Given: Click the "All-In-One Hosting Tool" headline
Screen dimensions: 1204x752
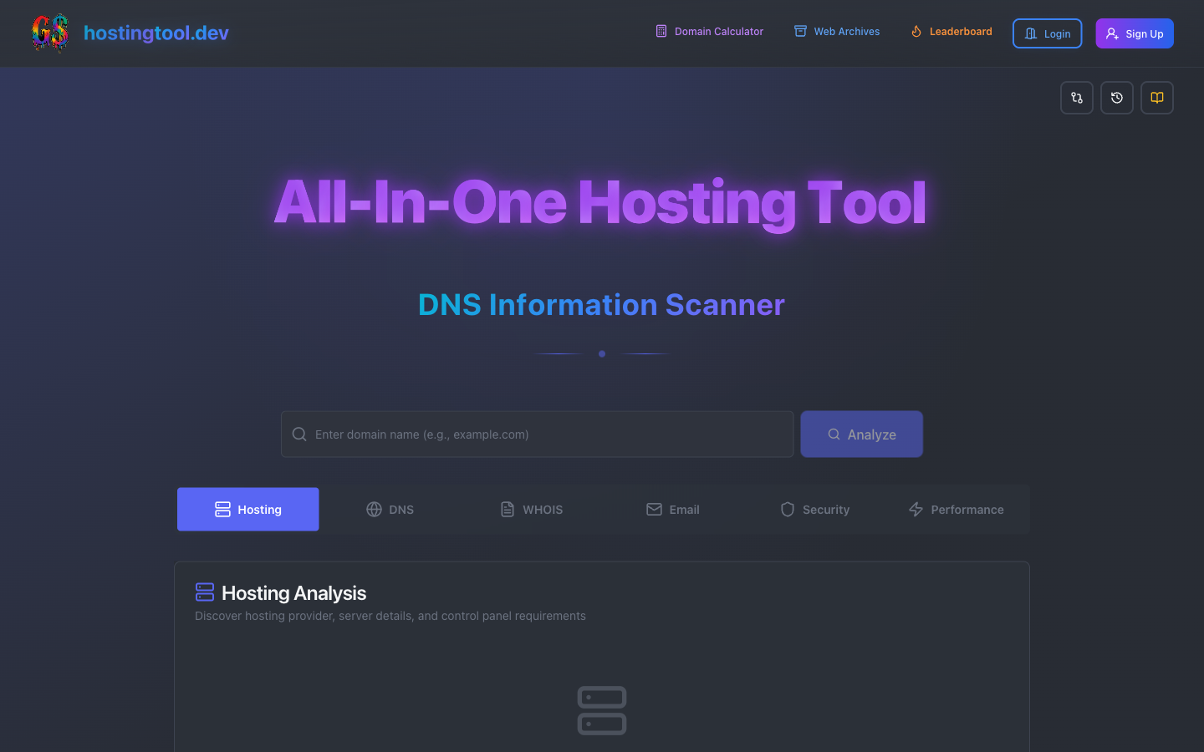Looking at the screenshot, I should click(601, 202).
